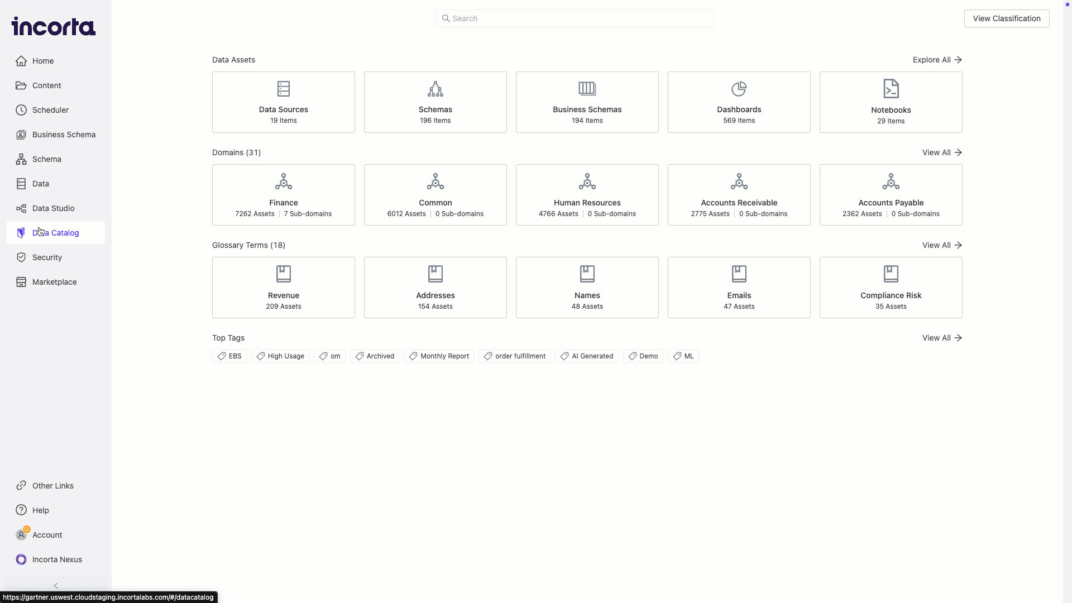Image resolution: width=1072 pixels, height=603 pixels.
Task: Click the Search input field
Action: click(575, 18)
